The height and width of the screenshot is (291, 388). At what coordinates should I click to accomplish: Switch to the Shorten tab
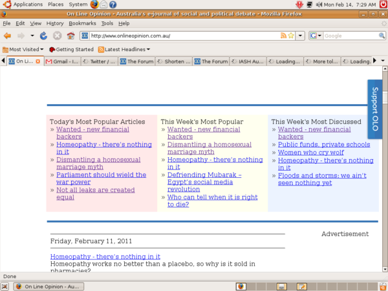(x=174, y=61)
